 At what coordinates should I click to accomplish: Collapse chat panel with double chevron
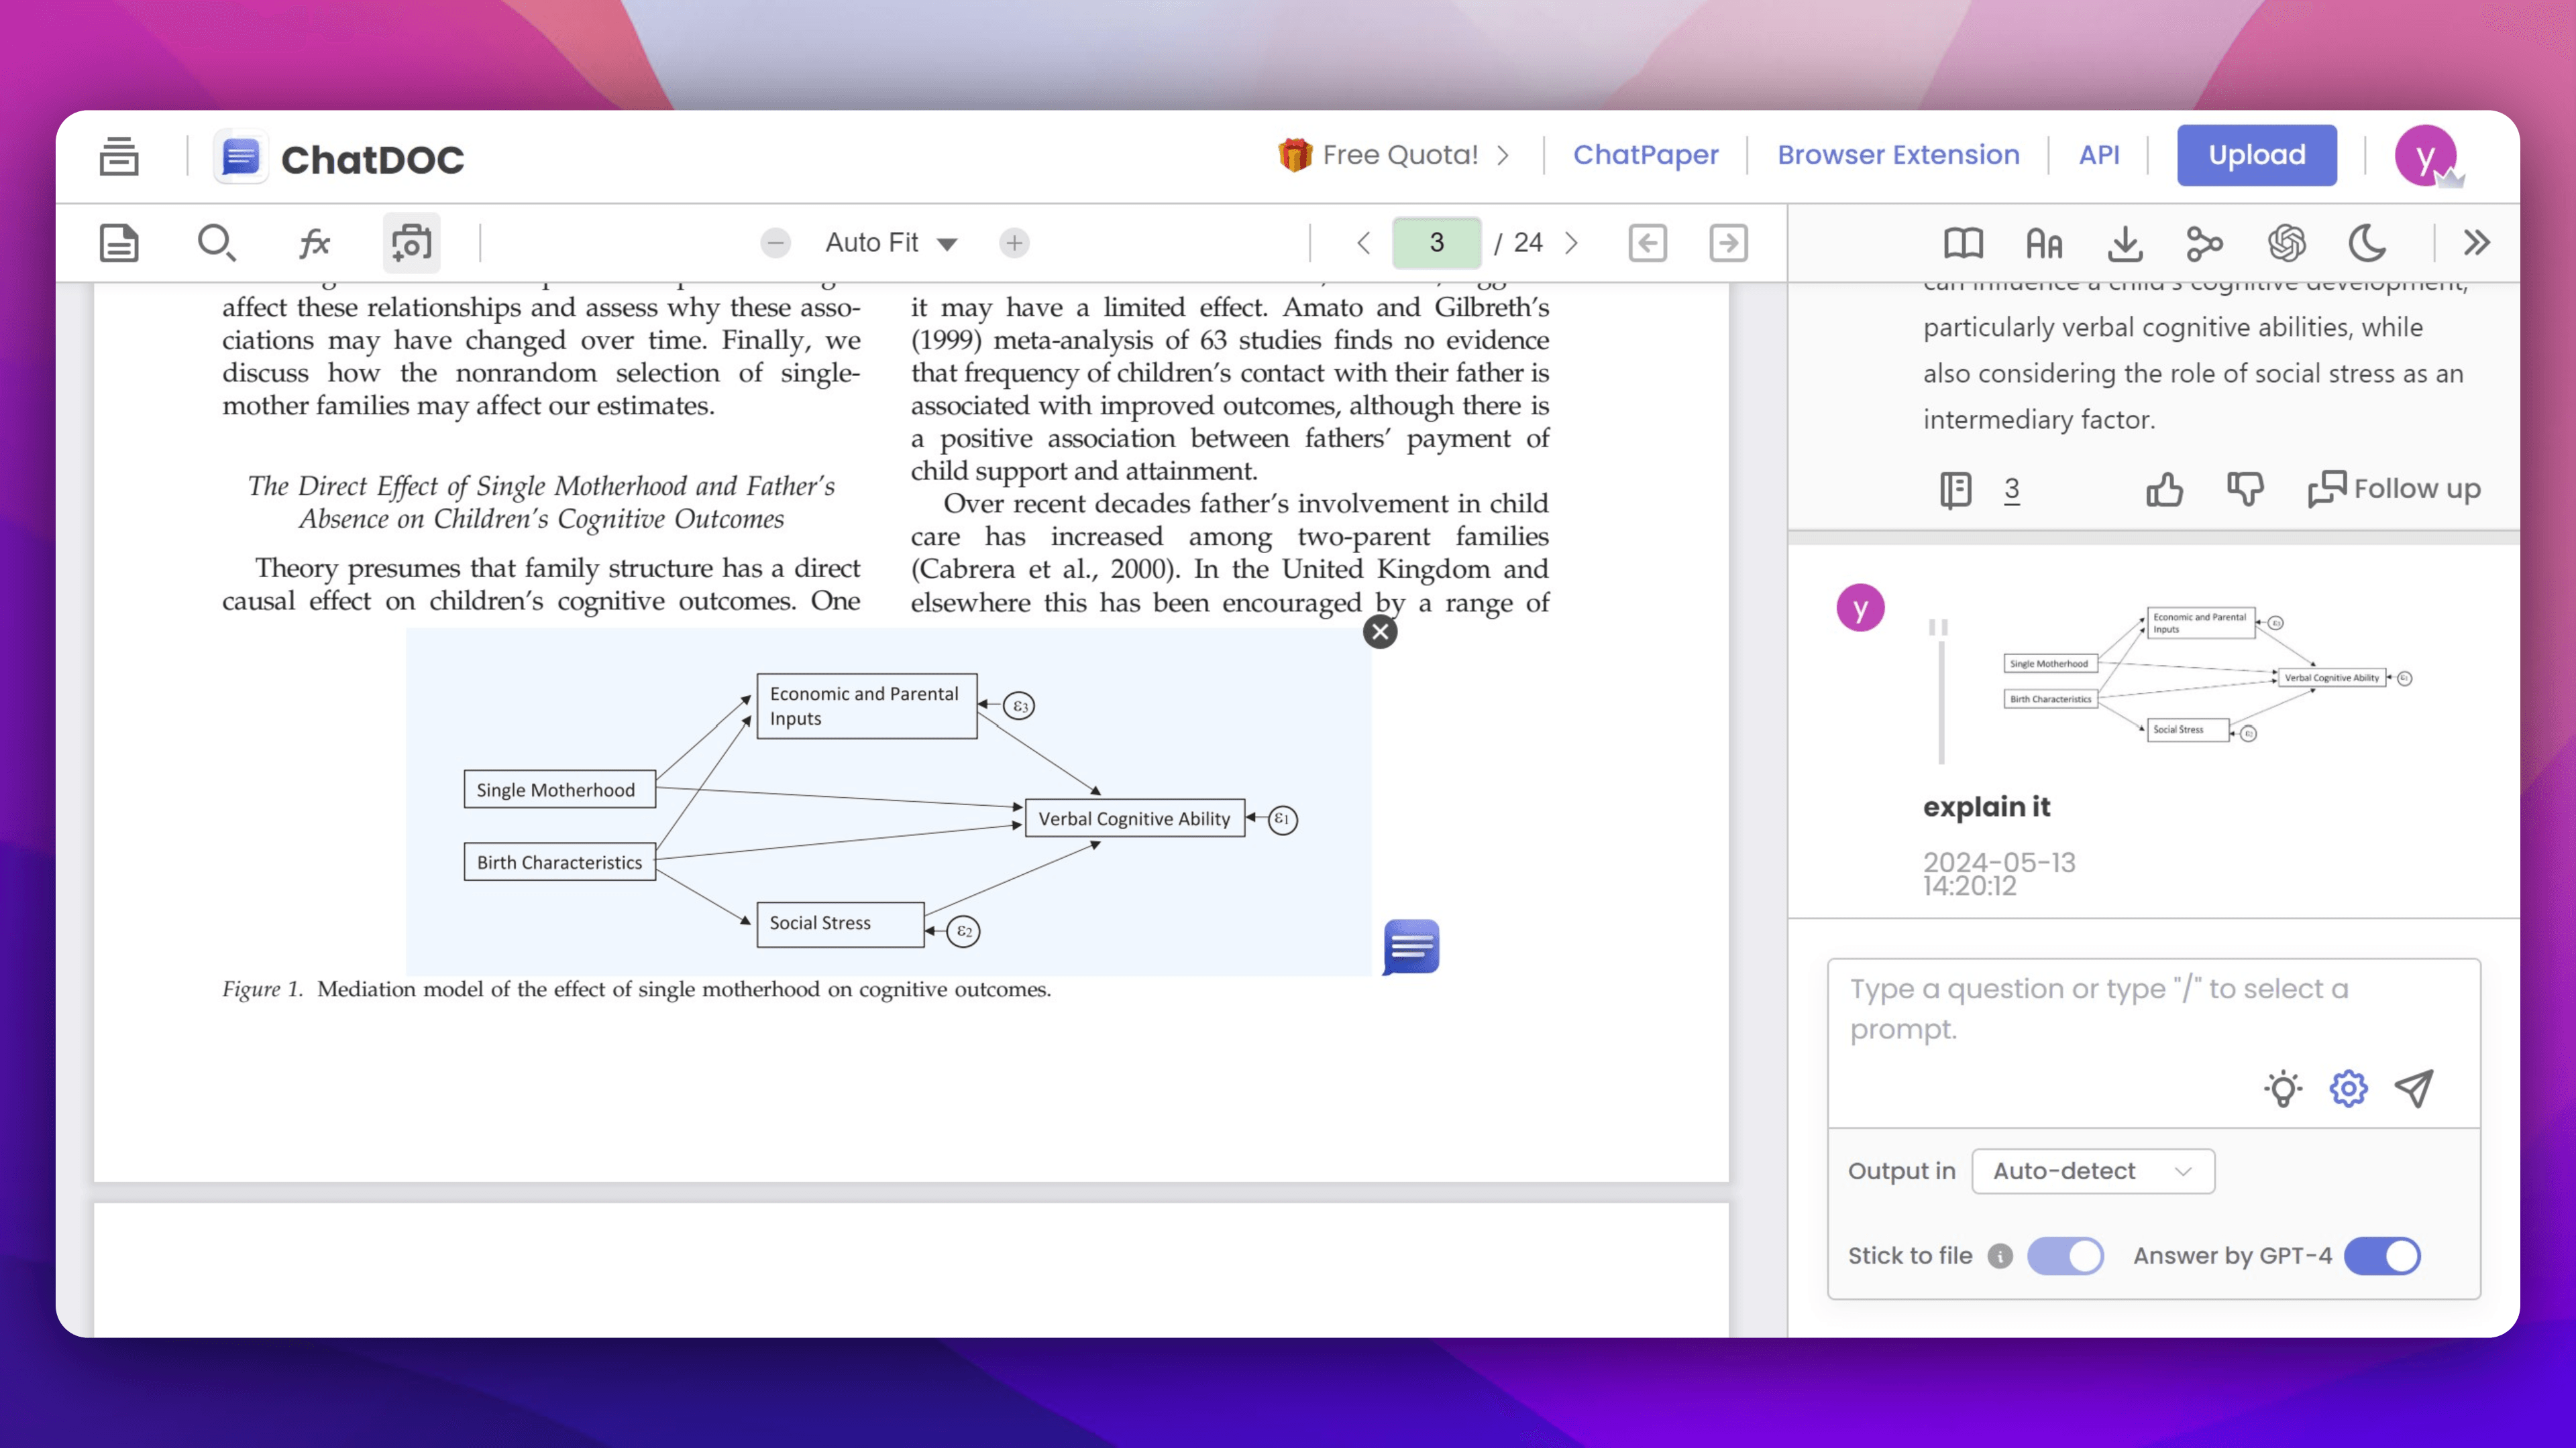pos(2476,243)
